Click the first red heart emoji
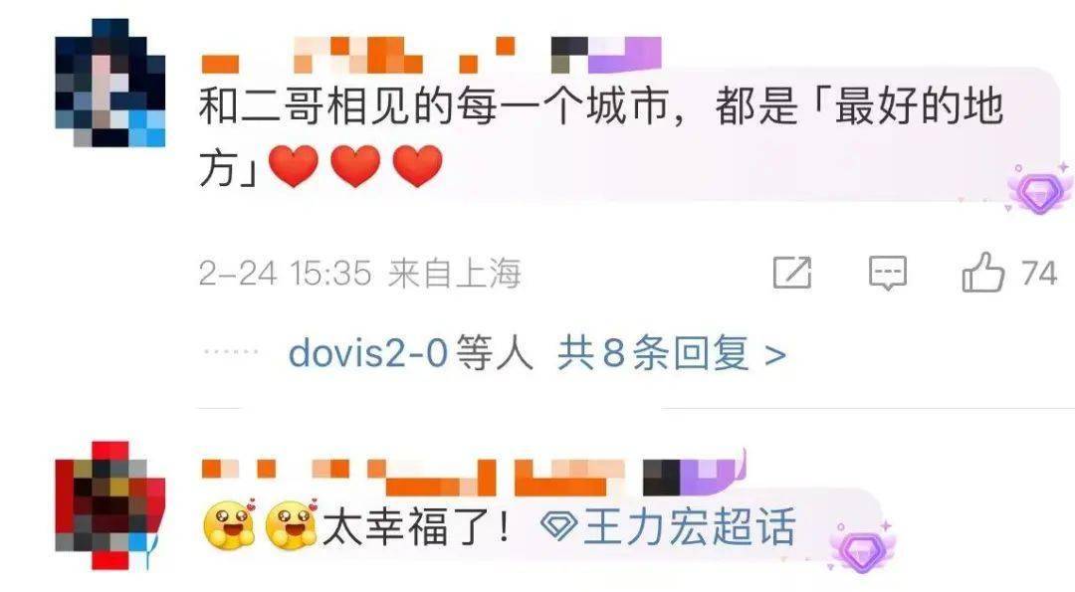Screen dimensions: 1075x592 click(x=294, y=166)
